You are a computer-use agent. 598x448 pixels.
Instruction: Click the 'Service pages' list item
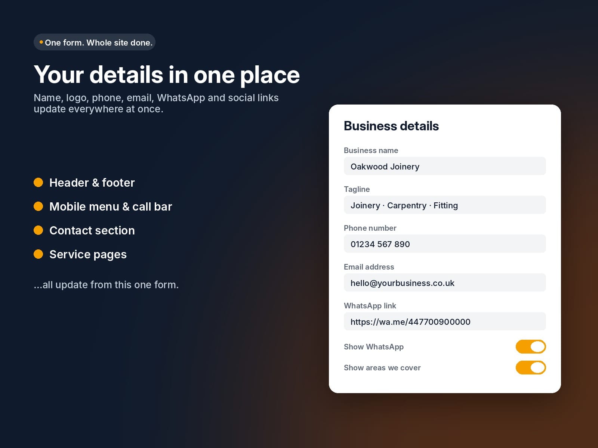88,254
